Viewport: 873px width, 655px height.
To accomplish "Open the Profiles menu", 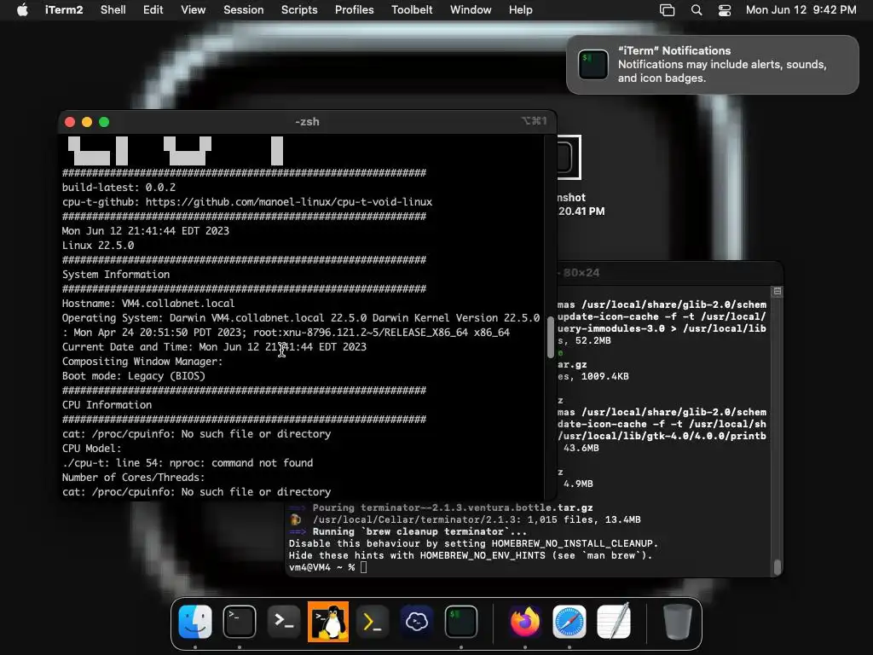I will pyautogui.click(x=355, y=10).
